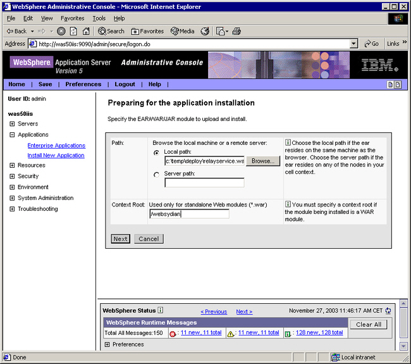411x364 pixels.
Task: Open the Favorites menu
Action: 73,18
